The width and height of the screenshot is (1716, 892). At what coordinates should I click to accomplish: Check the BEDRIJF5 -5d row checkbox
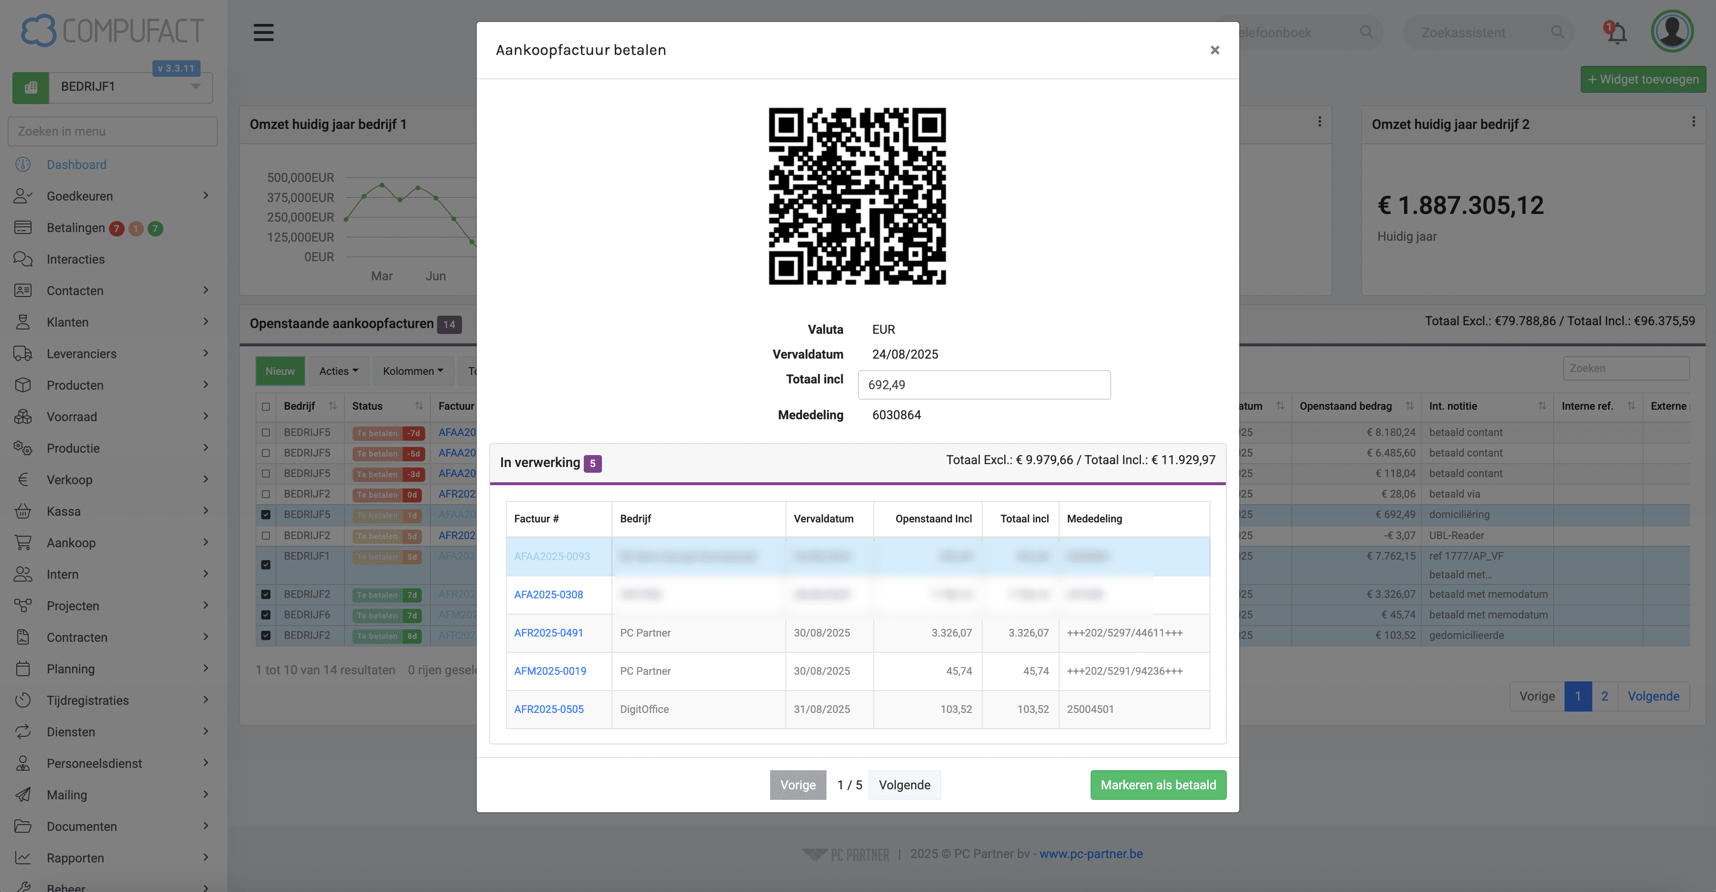[x=266, y=453]
